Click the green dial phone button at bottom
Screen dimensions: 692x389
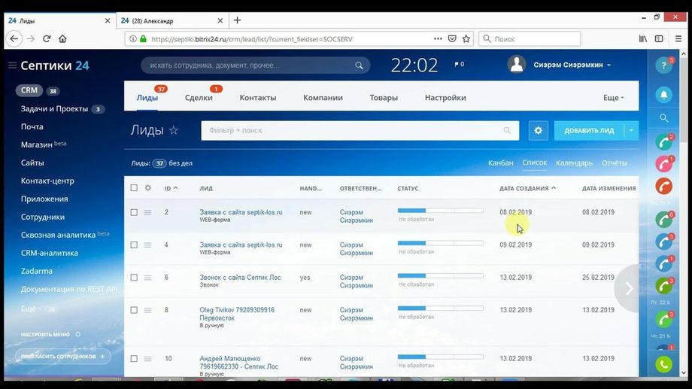pos(663,364)
